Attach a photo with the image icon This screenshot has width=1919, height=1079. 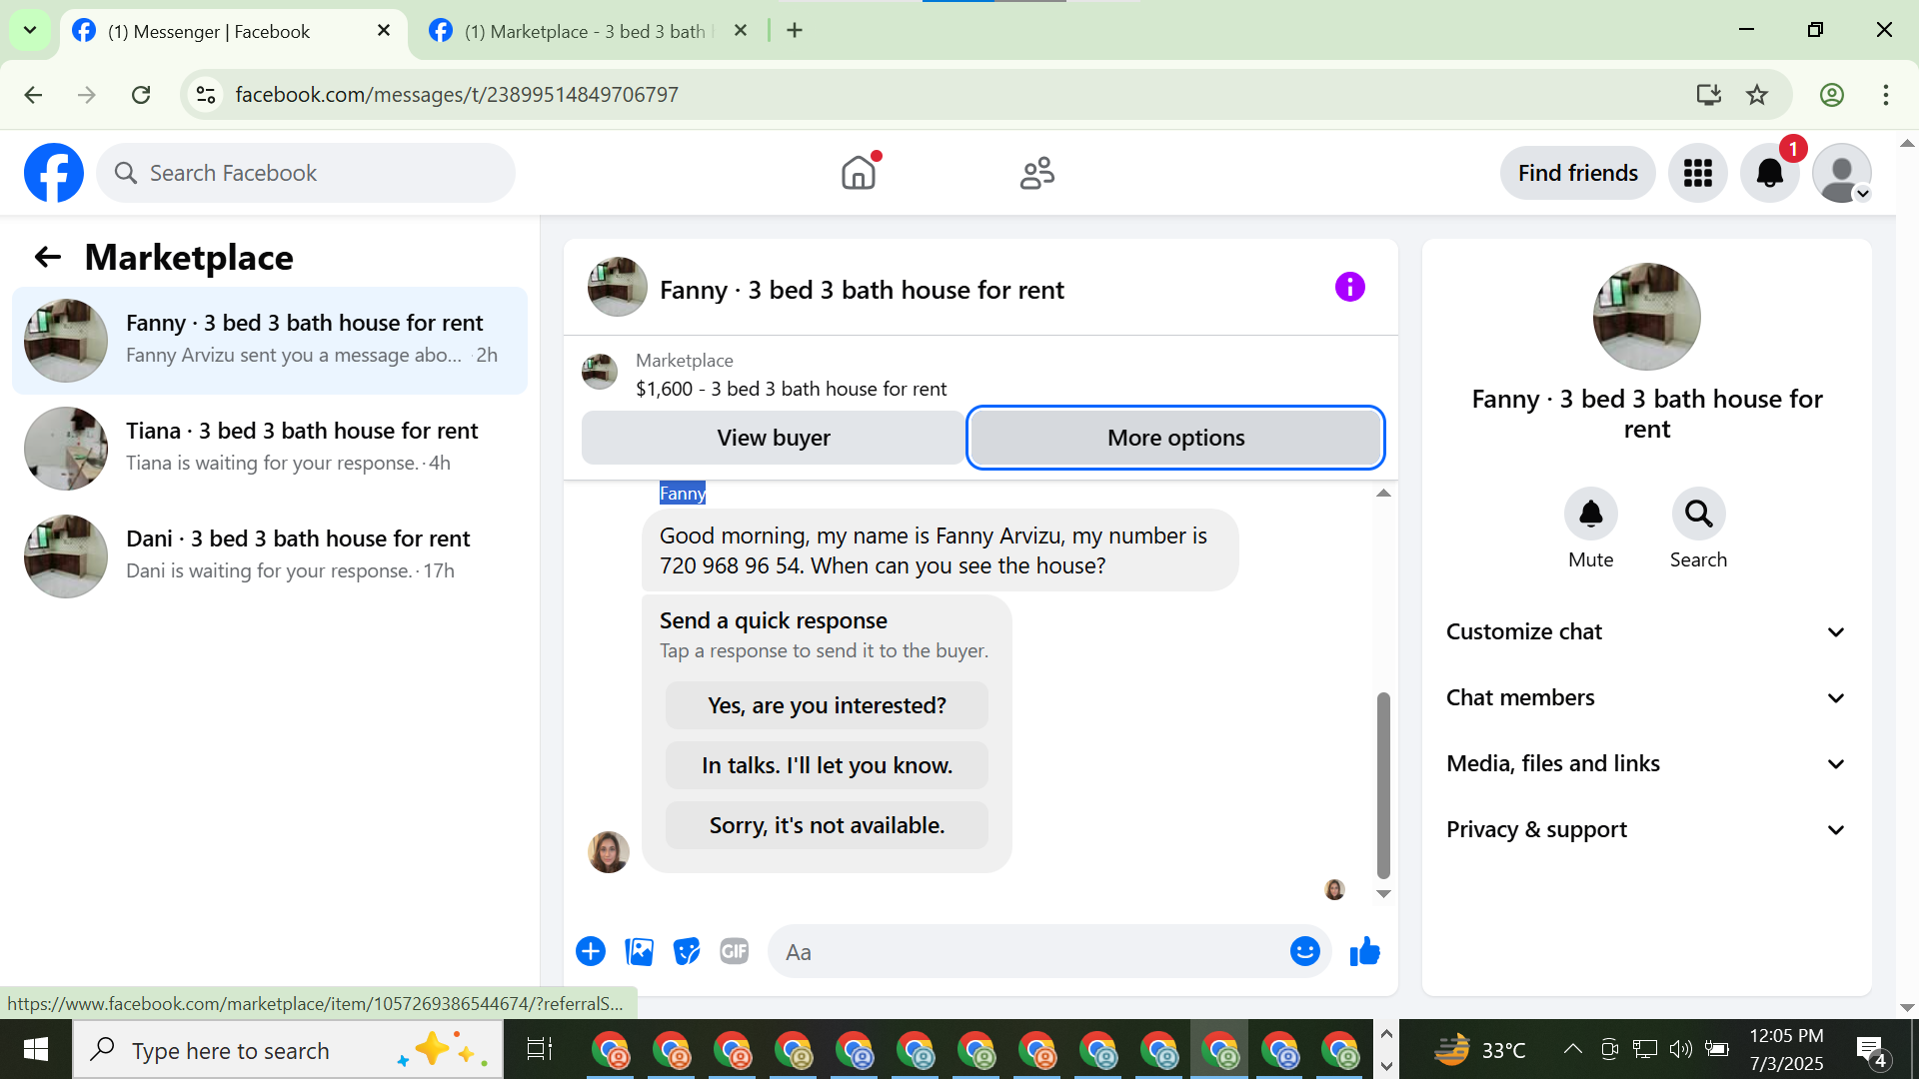pos(639,951)
